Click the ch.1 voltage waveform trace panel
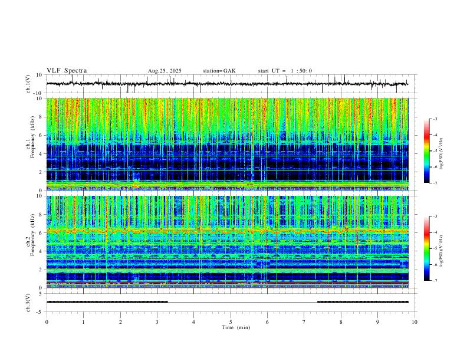This screenshot has width=467, height=361. (x=231, y=84)
